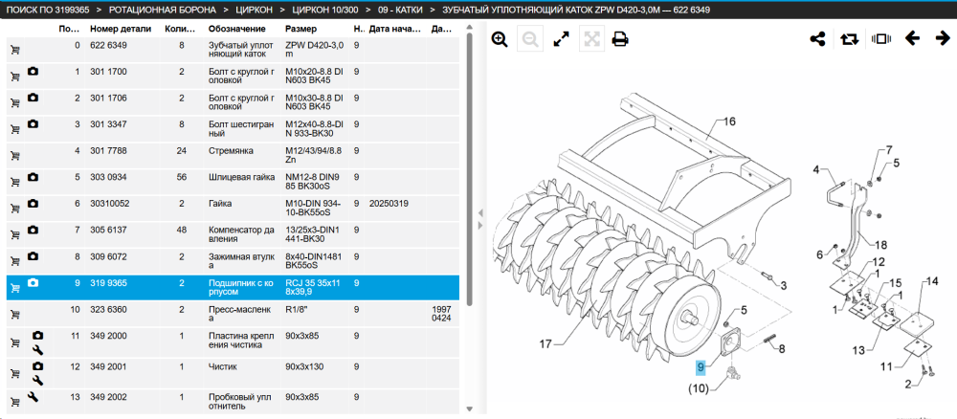Open breadcrumb ПОИСК ПО 3199365
957x419 pixels.
pos(46,11)
